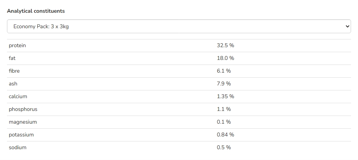Viewport: 358px width, 160px height.
Task: Select the potassium row label
Action: click(21, 135)
